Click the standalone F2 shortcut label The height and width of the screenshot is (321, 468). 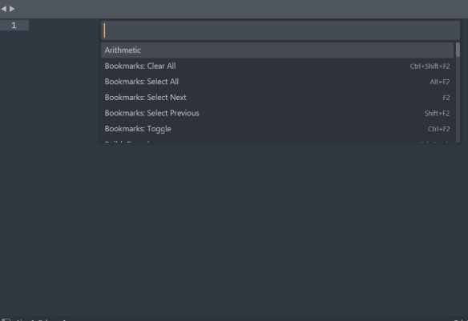coord(446,98)
